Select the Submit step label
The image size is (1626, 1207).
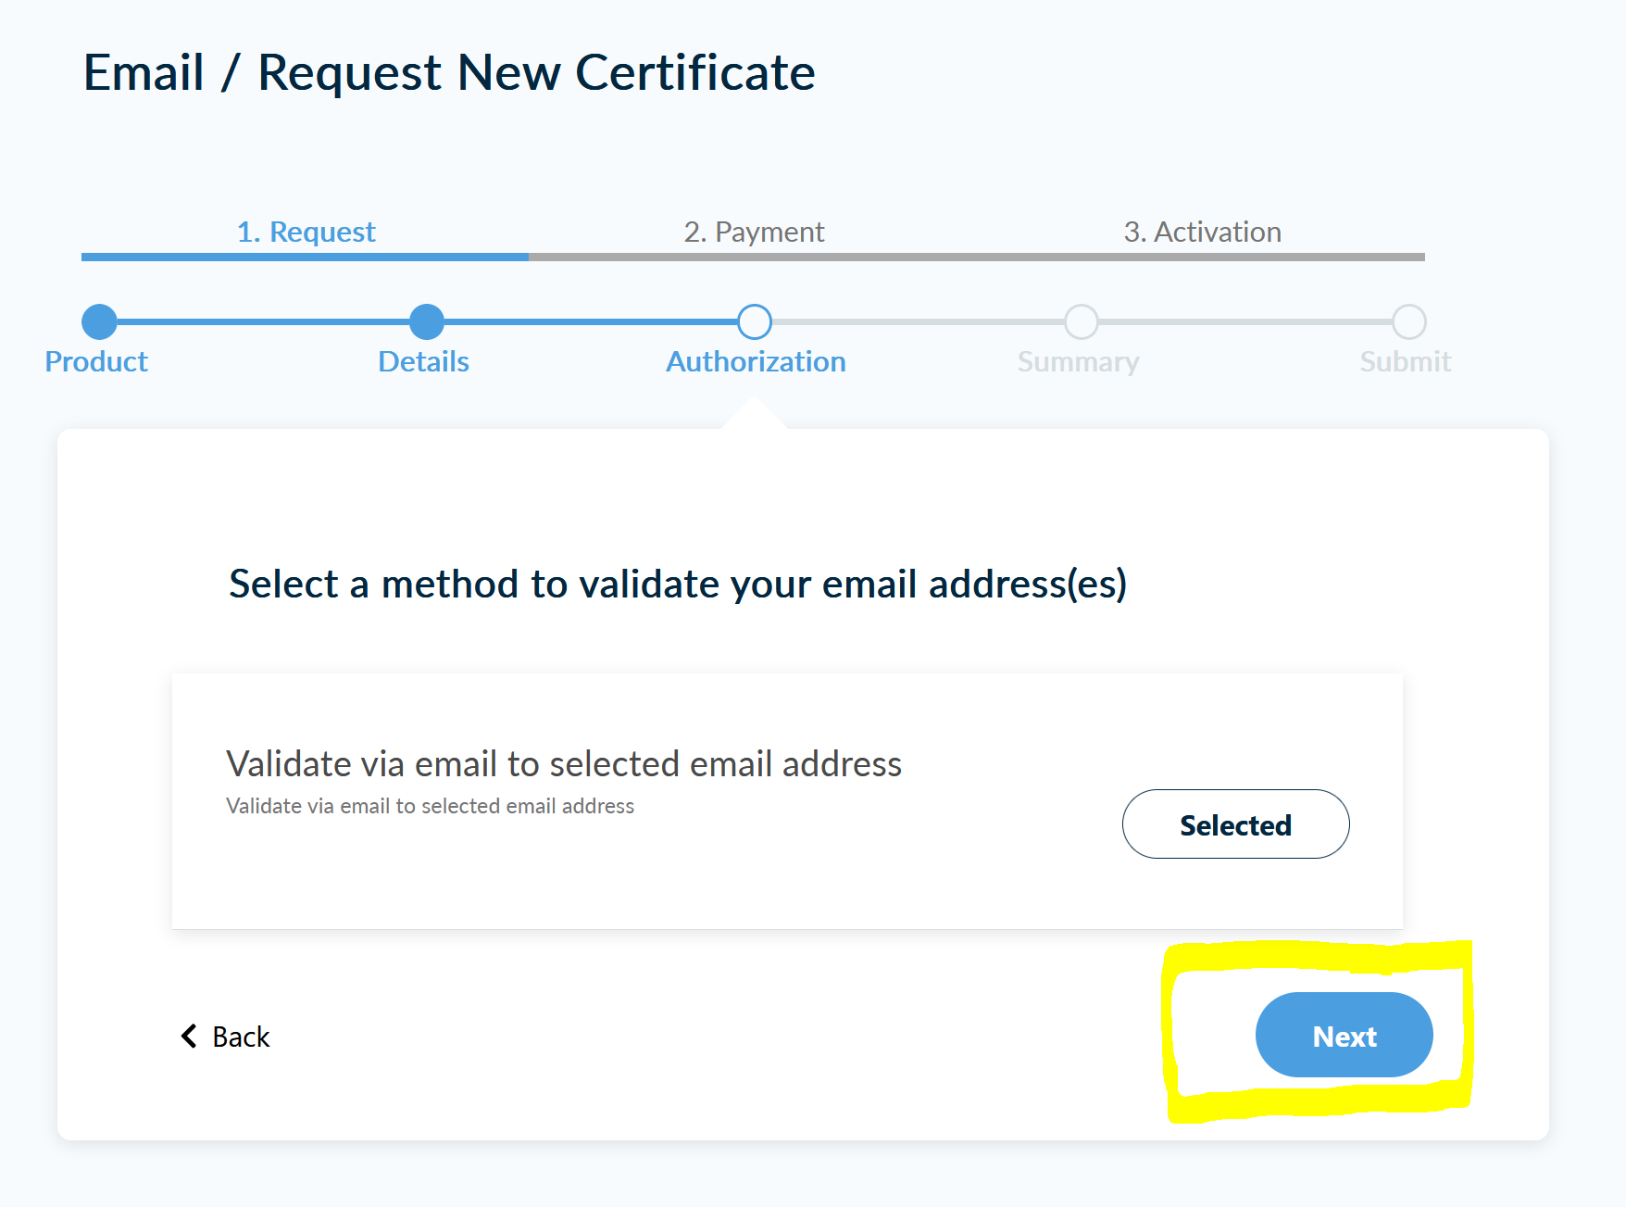click(1405, 361)
